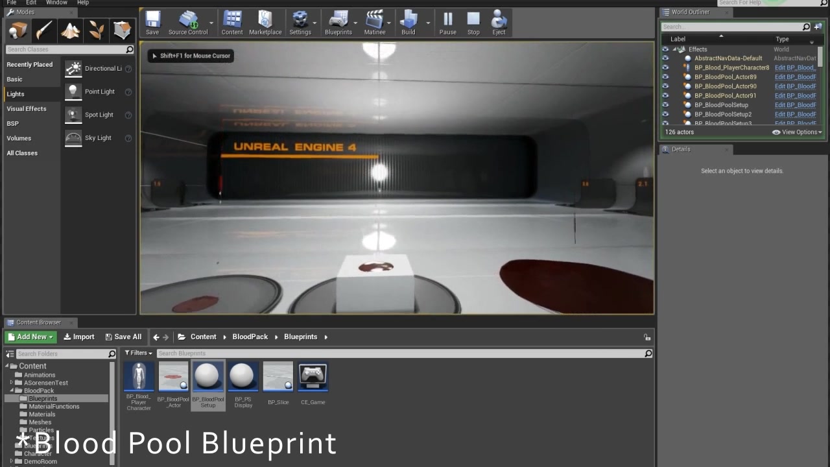Click the Point Light icon
The height and width of the screenshot is (467, 830).
(x=73, y=91)
